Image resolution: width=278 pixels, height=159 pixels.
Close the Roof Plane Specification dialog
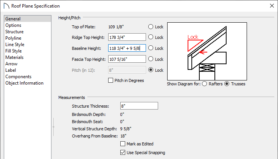tap(272, 6)
